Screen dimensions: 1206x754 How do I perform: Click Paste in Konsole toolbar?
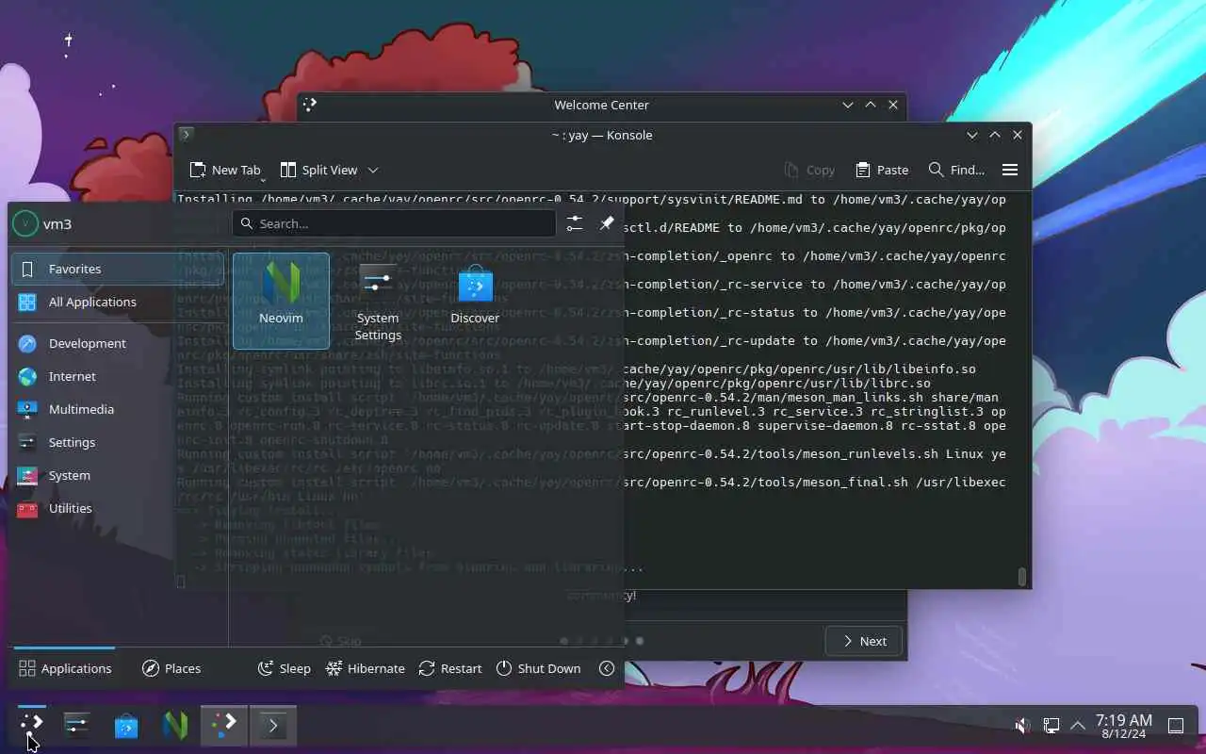pos(882,170)
